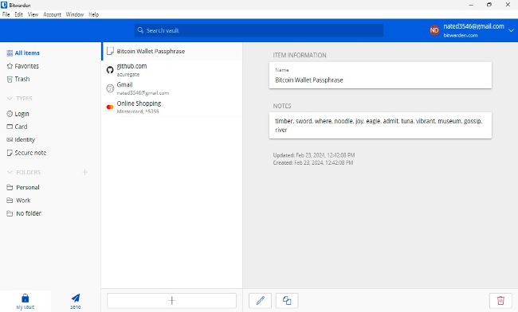Image resolution: width=518 pixels, height=312 pixels.
Task: Click the Mastercard logo icon
Action: (110, 107)
